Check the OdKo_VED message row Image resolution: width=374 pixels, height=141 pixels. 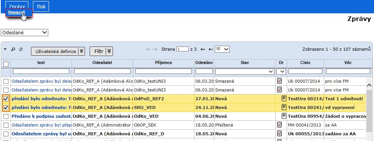(6, 116)
